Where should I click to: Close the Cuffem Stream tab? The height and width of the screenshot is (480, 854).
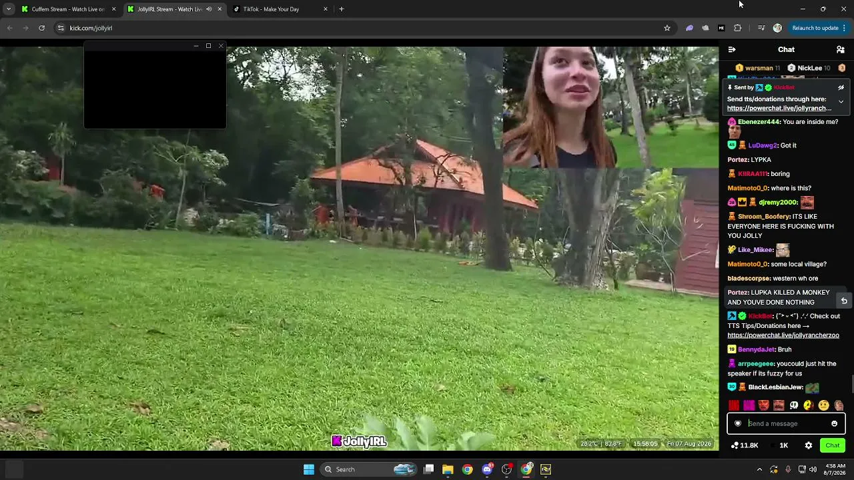(113, 9)
